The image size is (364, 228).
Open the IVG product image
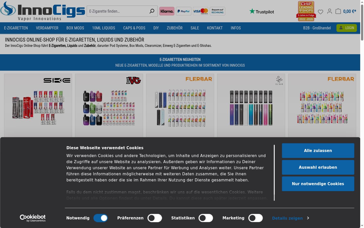[x=109, y=108]
